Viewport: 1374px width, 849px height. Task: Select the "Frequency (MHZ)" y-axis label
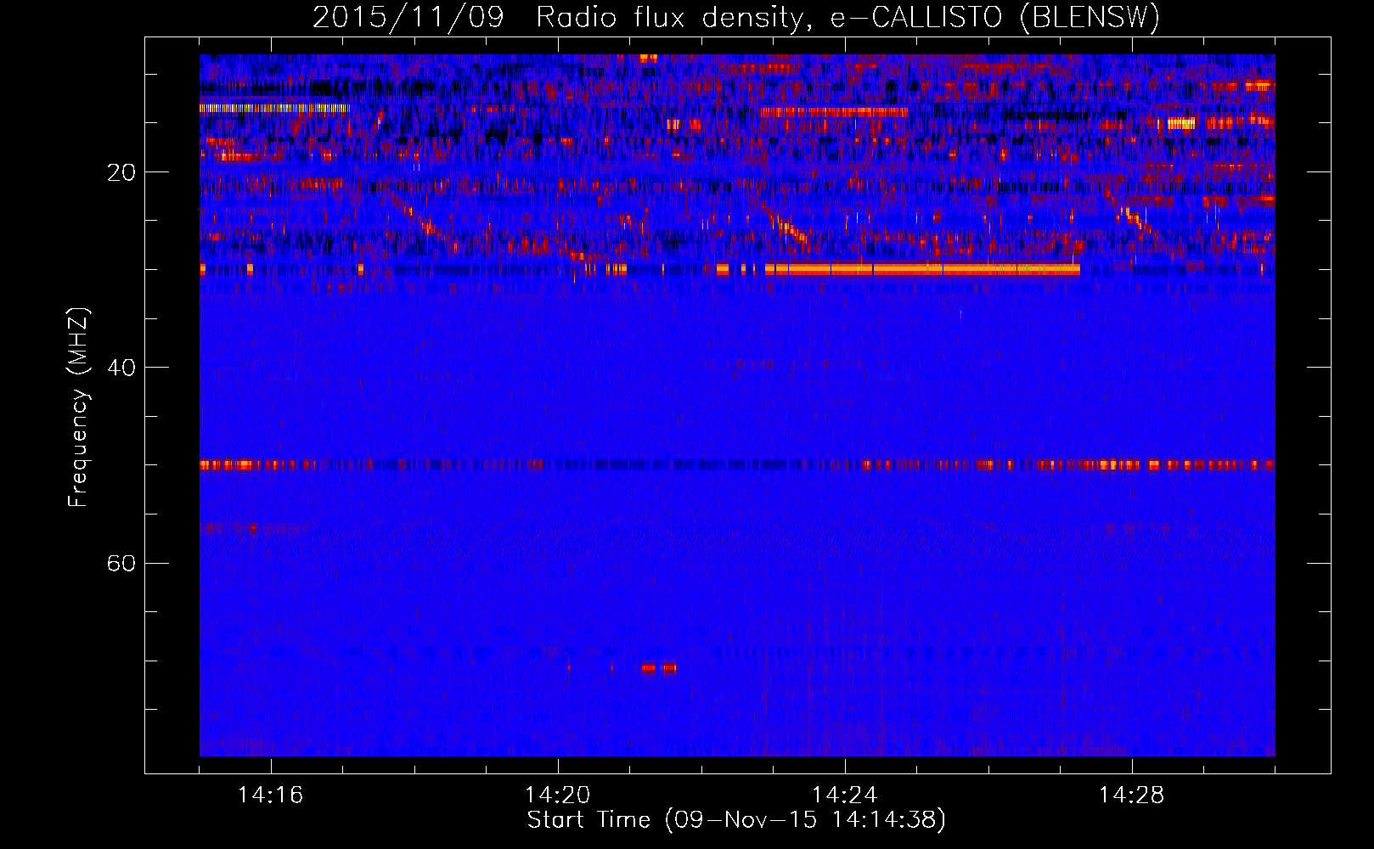click(x=78, y=408)
